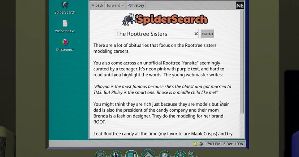The height and width of the screenshot is (157, 299).
Task: Open the house icon in bottom dock
Action: pyautogui.click(x=148, y=154)
